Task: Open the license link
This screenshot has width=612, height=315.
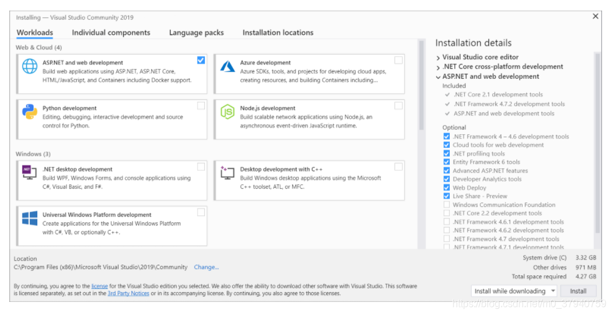Action: point(99,286)
